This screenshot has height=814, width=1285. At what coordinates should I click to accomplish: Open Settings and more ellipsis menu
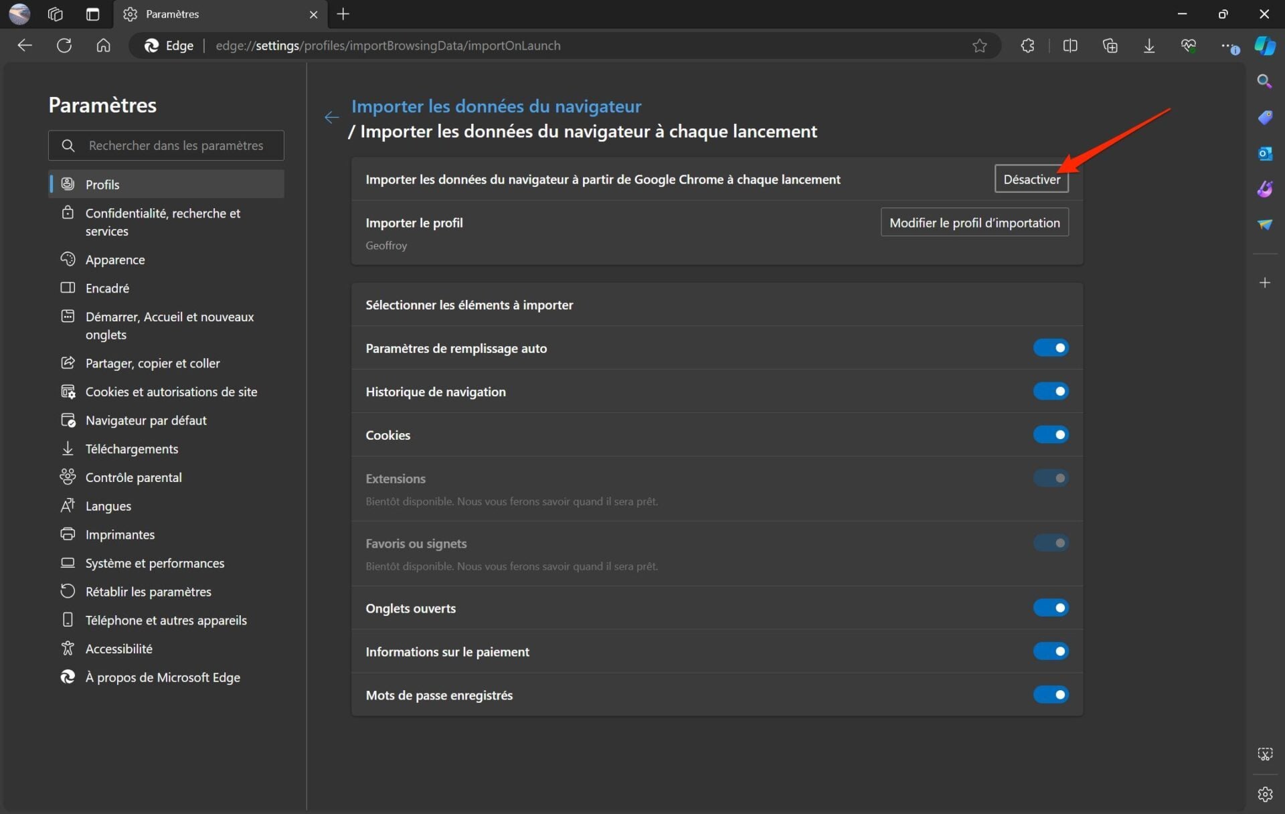click(x=1228, y=46)
